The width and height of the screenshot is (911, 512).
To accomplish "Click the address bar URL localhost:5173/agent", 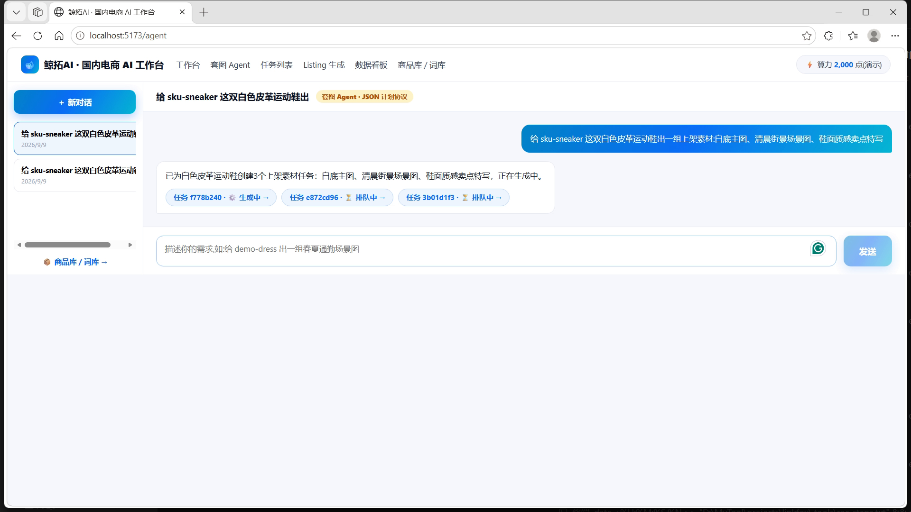I will (128, 36).
